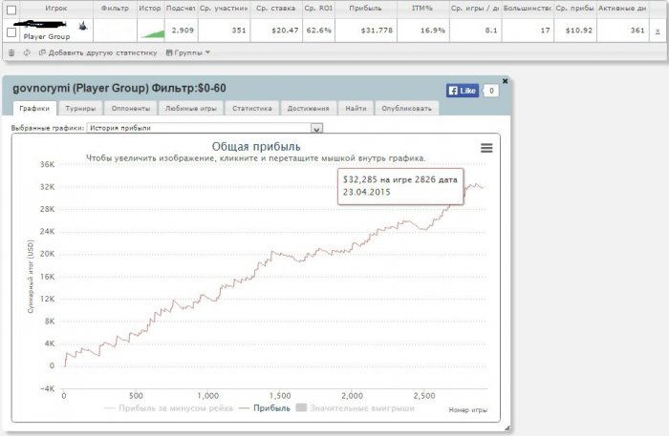
Task: Click the trash delete icon
Action: pyautogui.click(x=11, y=52)
